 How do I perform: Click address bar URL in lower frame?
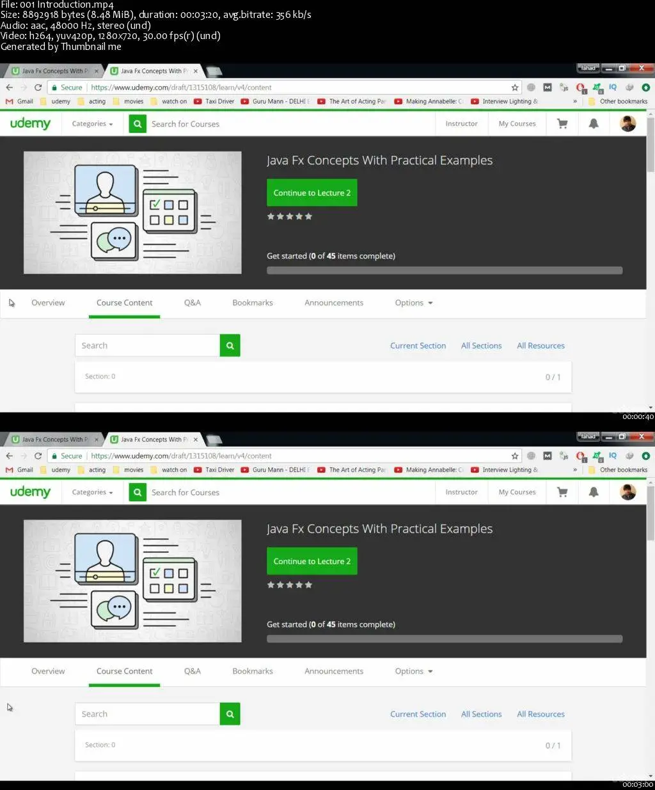coord(181,456)
